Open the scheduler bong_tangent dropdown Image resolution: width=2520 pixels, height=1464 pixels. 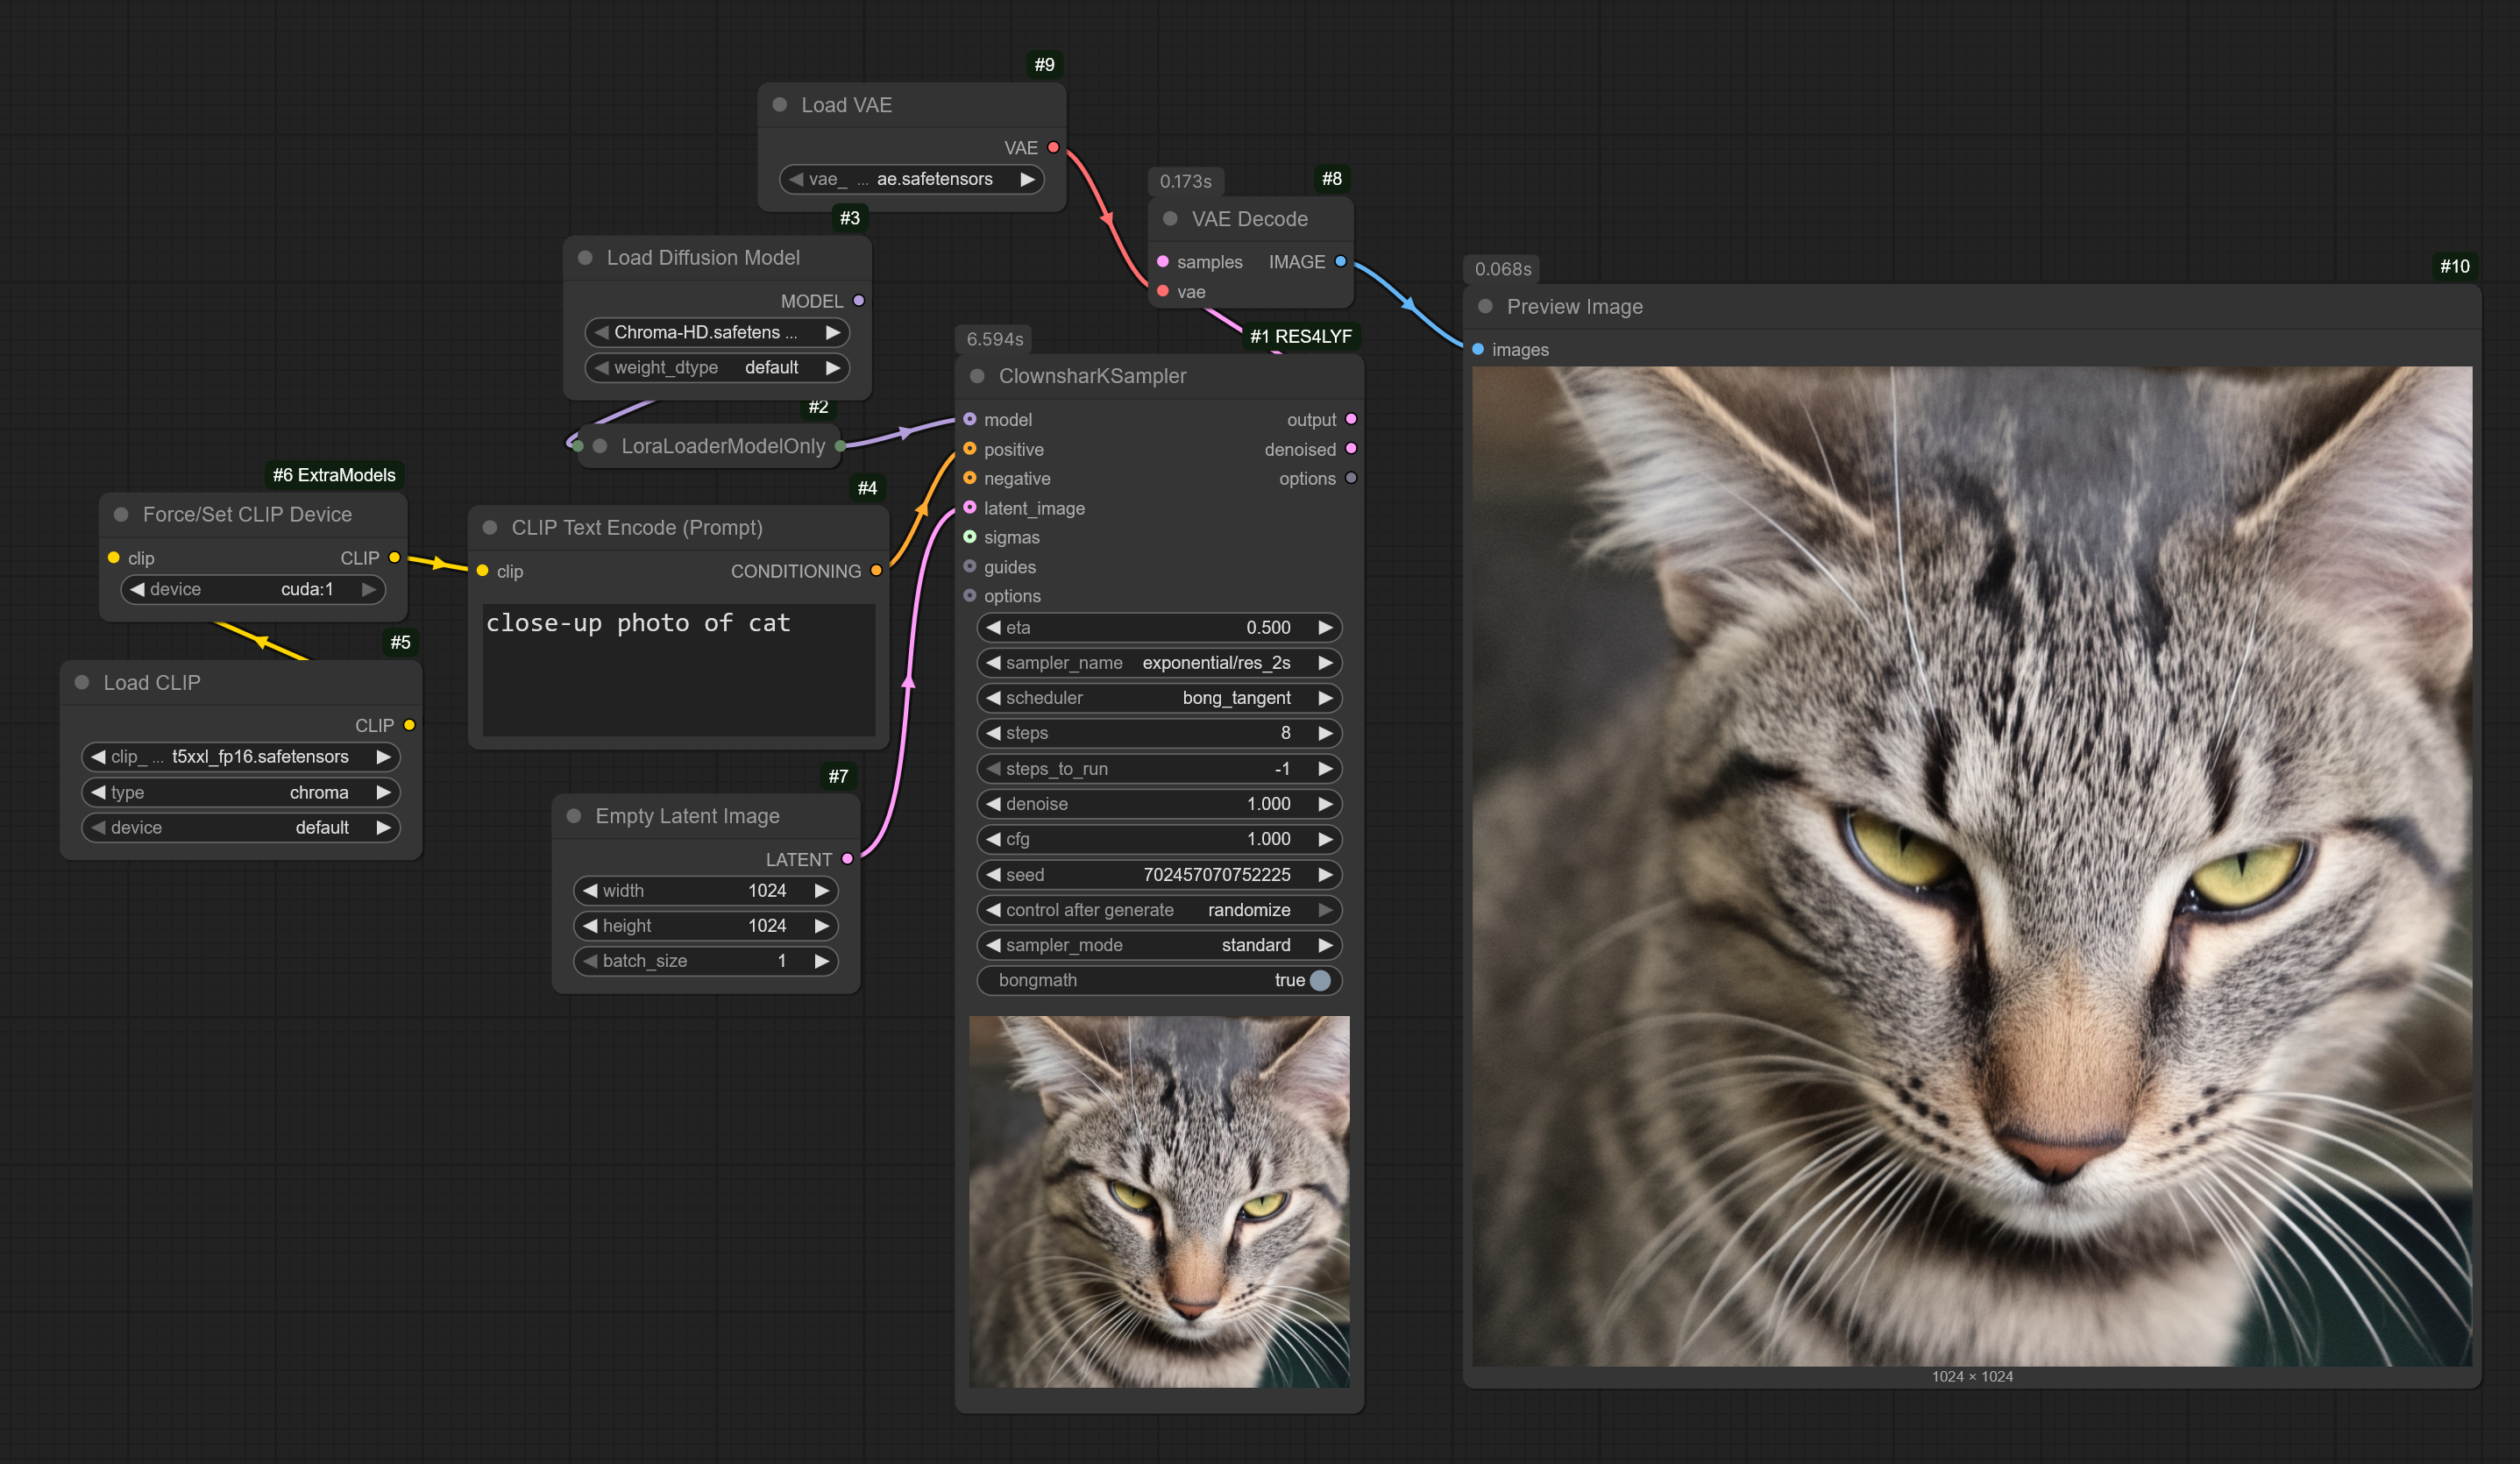tap(1158, 698)
